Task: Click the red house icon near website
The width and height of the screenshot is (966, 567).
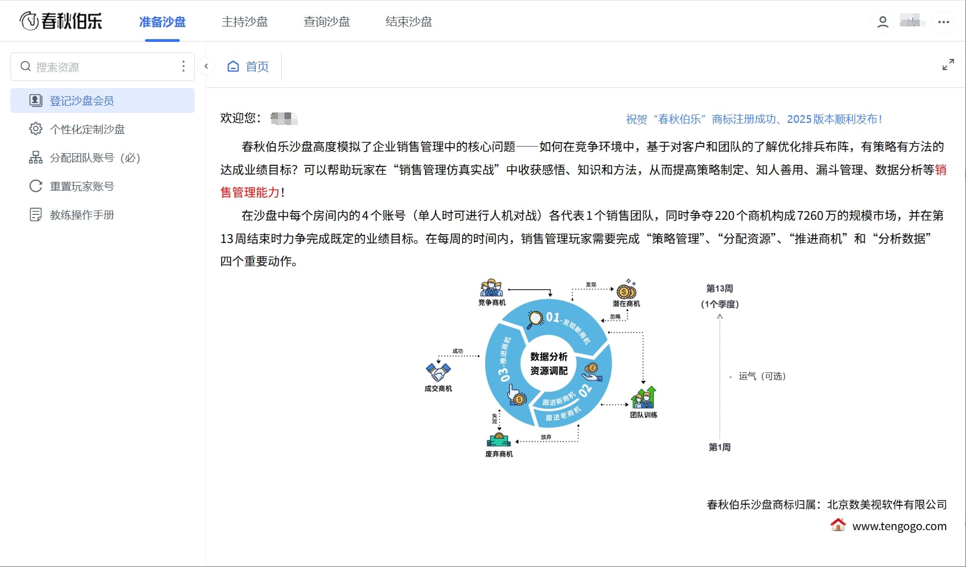Action: (838, 525)
